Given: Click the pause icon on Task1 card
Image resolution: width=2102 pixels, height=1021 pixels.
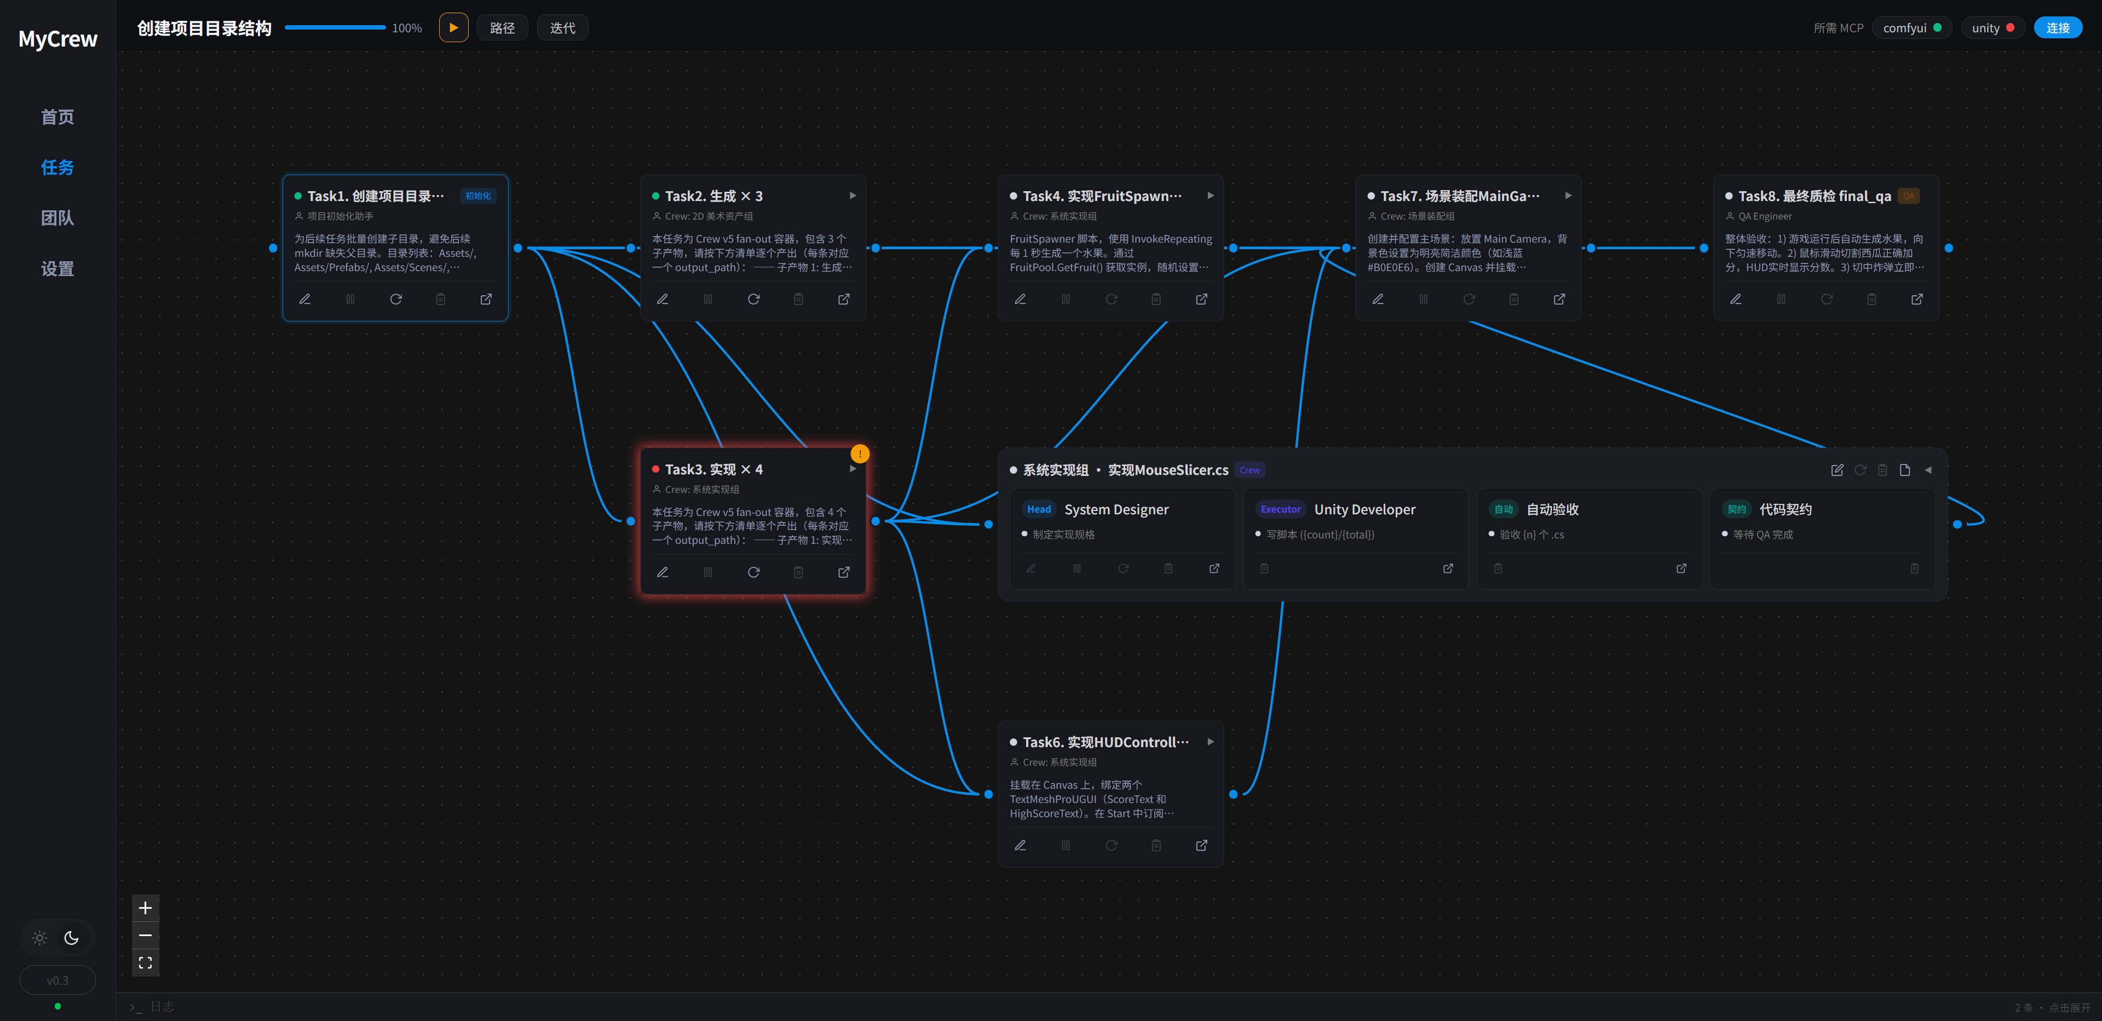Looking at the screenshot, I should click(x=350, y=300).
